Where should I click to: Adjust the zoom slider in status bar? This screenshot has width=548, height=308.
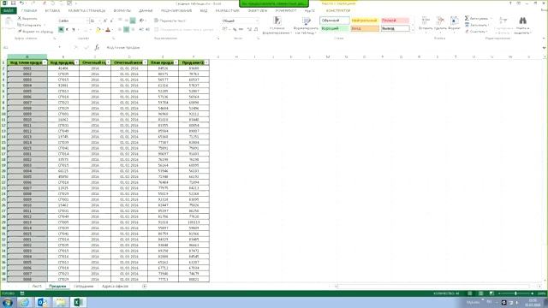(515, 293)
